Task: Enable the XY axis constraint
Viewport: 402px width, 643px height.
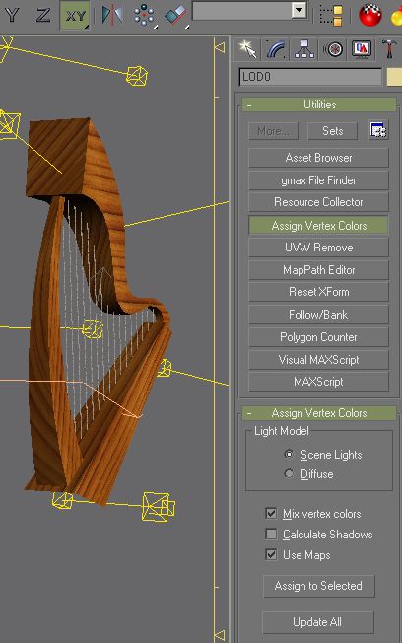Action: coord(75,16)
